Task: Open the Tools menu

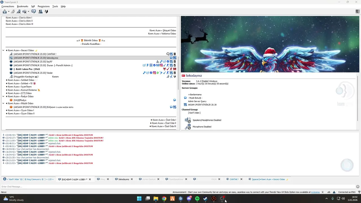Action: click(55, 6)
